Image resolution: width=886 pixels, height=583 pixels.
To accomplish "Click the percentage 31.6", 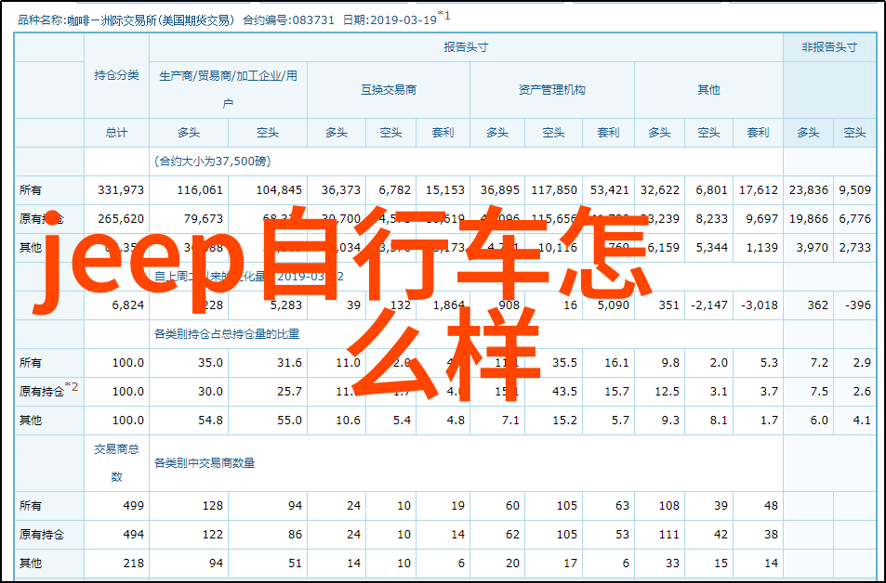I will coord(289,363).
